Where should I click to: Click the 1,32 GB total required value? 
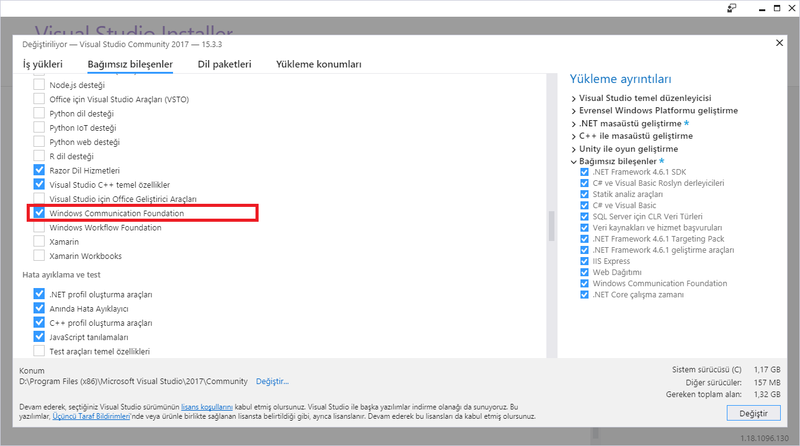[x=767, y=395]
